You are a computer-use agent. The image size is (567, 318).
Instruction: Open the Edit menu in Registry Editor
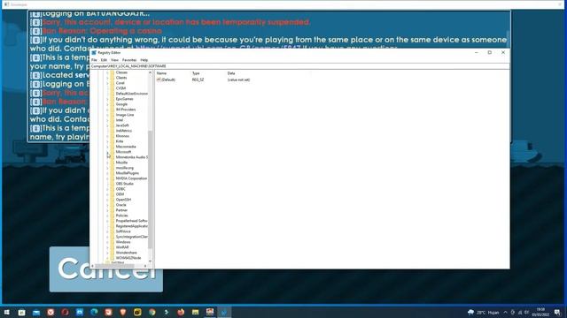click(x=105, y=60)
